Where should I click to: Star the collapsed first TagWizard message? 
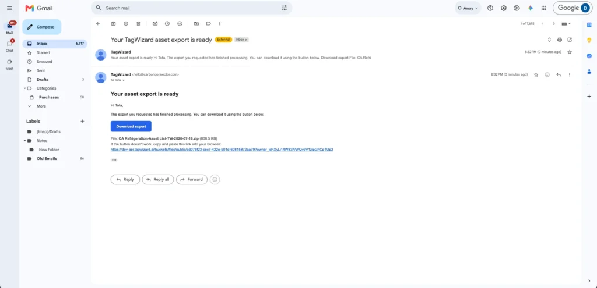(570, 52)
